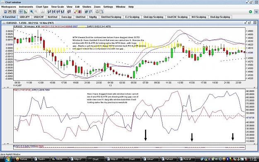This screenshot has width=259, height=162.
Task: Switch to the Usd/Chf Scalping tab
Action: (x=177, y=17)
